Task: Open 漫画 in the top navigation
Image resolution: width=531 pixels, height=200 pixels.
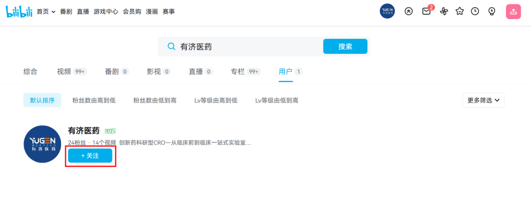Action: click(x=152, y=11)
